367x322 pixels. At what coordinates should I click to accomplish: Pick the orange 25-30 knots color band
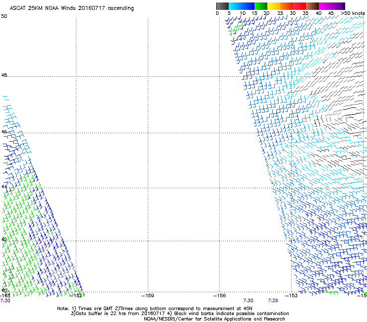point(287,6)
